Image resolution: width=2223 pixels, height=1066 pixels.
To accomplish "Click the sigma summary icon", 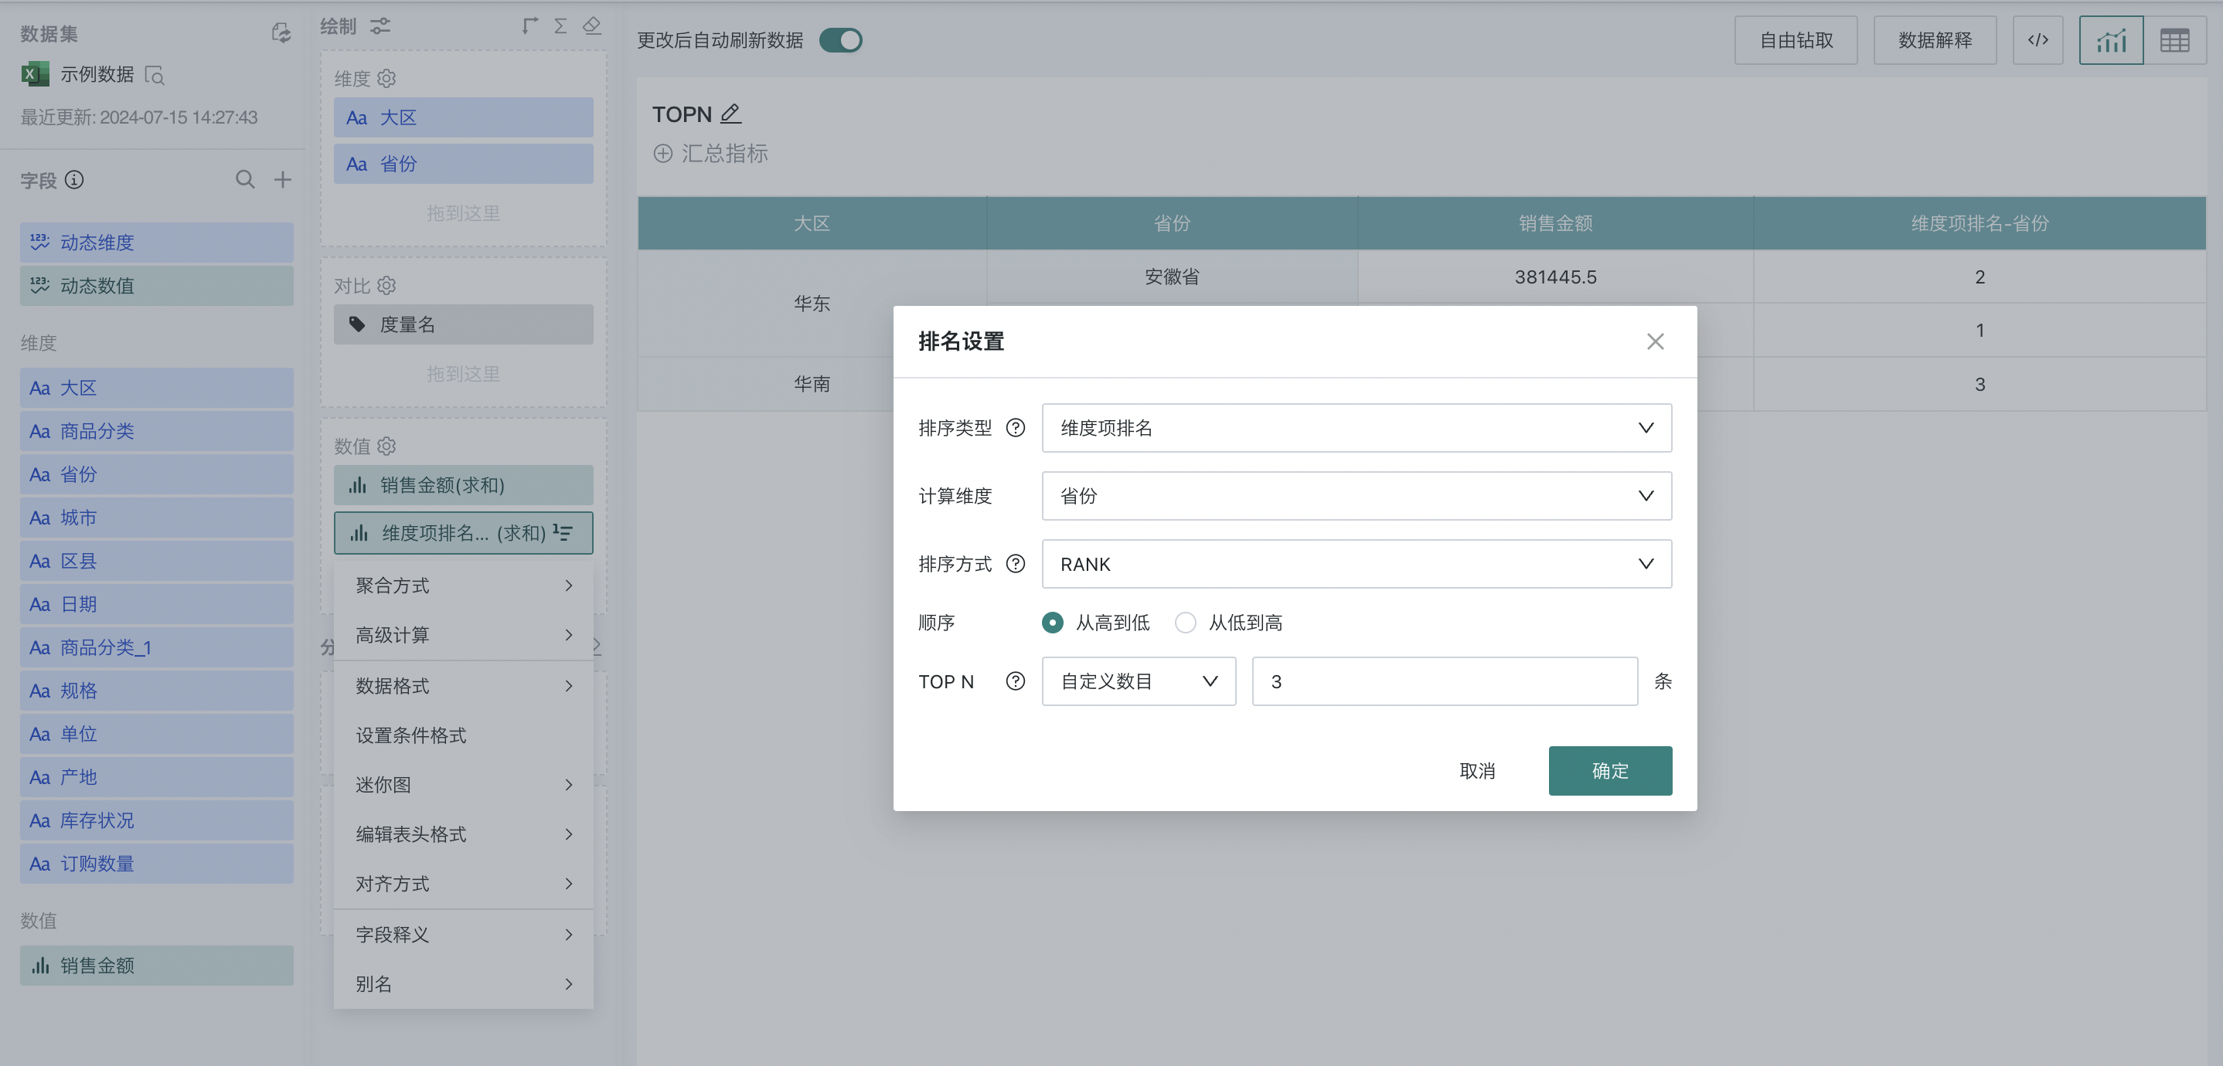I will (560, 25).
